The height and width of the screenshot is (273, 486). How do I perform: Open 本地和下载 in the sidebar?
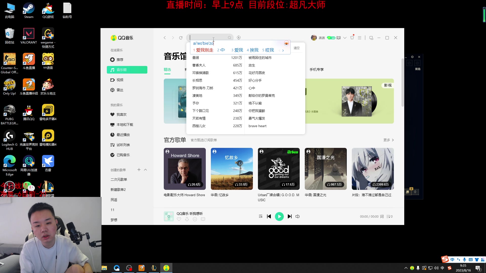[x=127, y=125]
